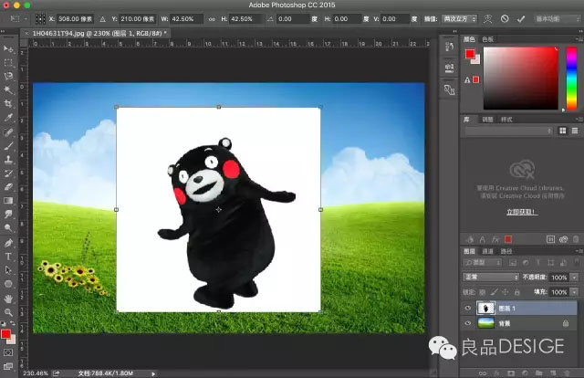584x378 pixels.
Task: Toggle lock transparent pixels in Layers panel
Action: (483, 292)
